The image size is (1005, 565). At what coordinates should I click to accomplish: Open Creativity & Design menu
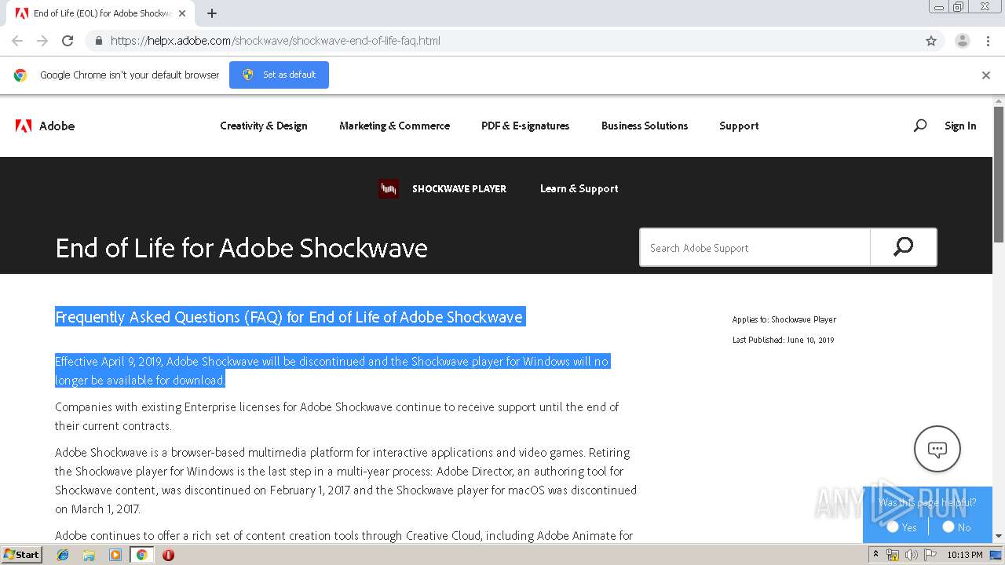click(264, 126)
